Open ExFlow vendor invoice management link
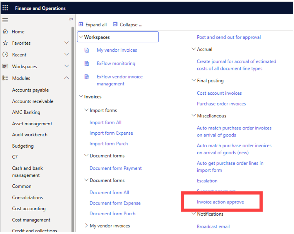This screenshot has height=234, width=294. (120, 80)
